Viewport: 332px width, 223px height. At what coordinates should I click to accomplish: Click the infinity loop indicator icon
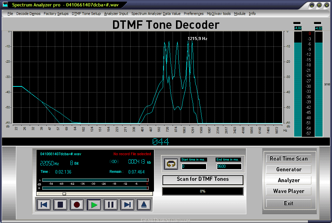(114, 162)
